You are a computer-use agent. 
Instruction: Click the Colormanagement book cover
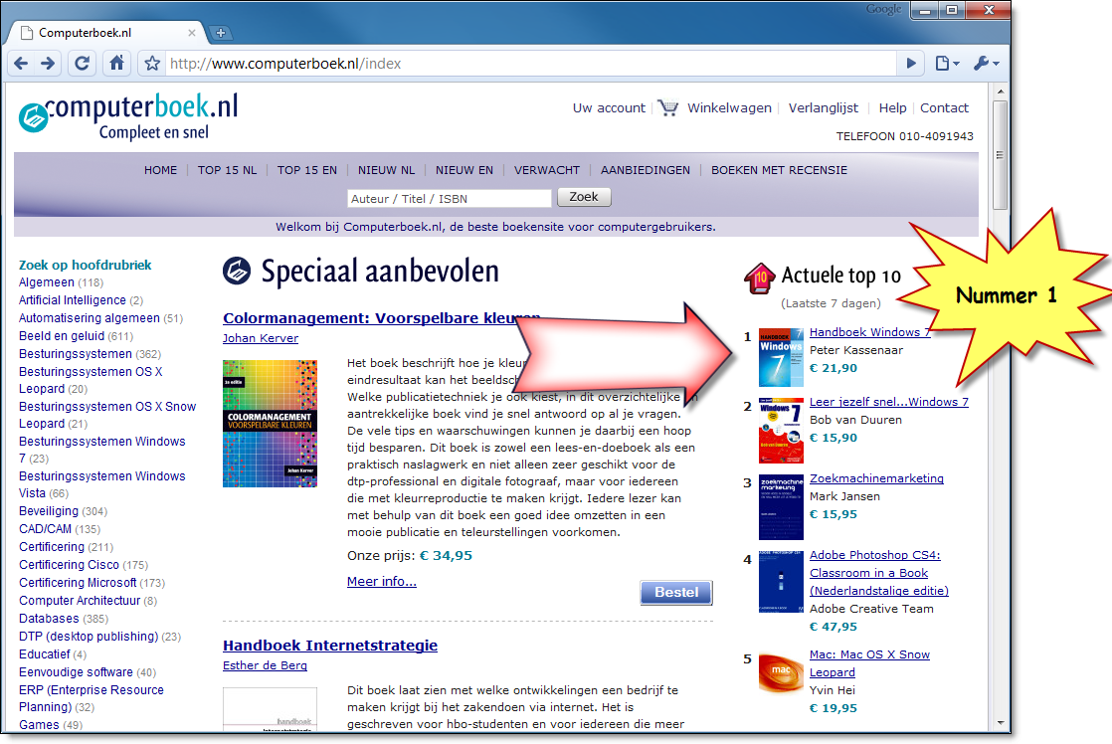point(270,424)
